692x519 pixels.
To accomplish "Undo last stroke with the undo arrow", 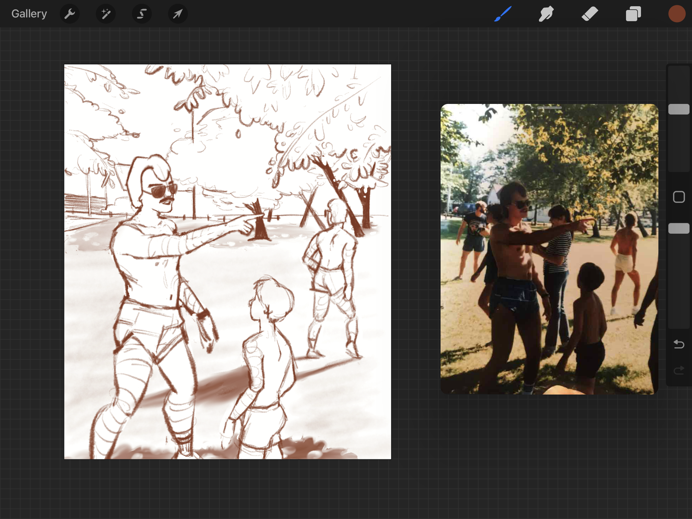I will pyautogui.click(x=679, y=344).
